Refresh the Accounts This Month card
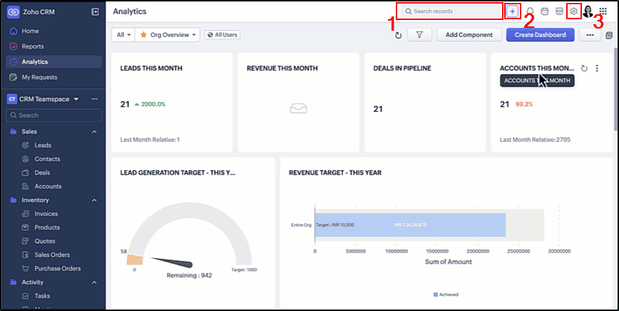The image size is (619, 311). click(584, 68)
